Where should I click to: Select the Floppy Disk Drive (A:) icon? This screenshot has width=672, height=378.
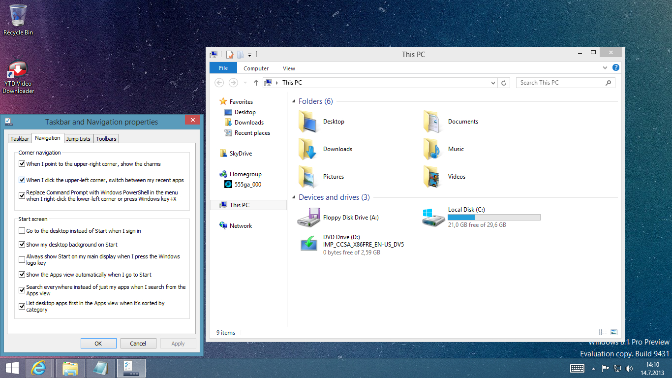coord(309,217)
